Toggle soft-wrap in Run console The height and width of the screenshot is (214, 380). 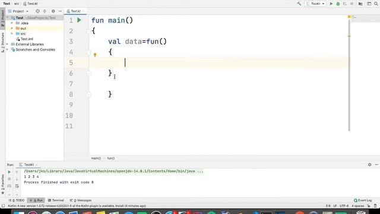pos(17,186)
